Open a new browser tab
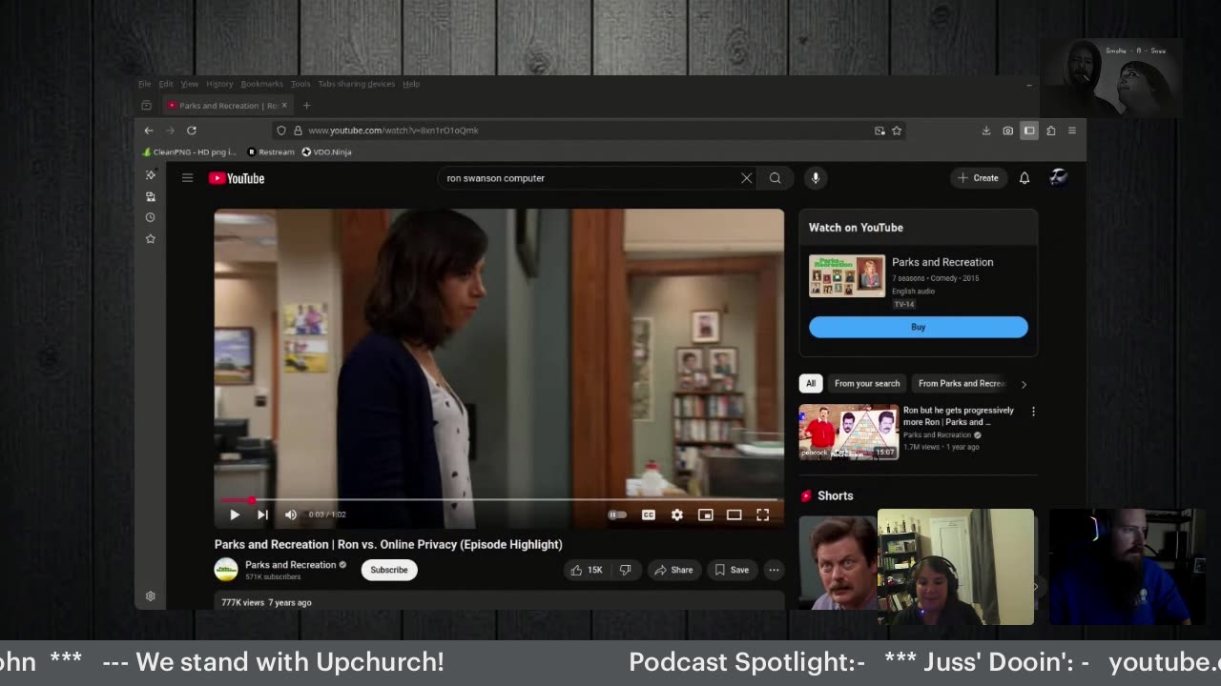Image resolution: width=1221 pixels, height=686 pixels. (306, 106)
